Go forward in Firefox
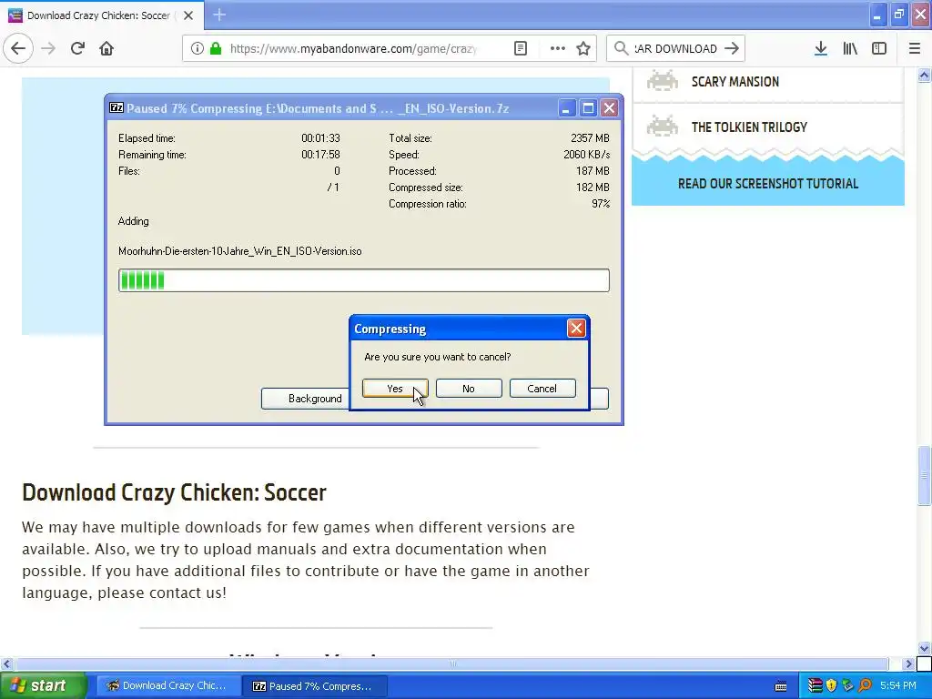The width and height of the screenshot is (932, 699). click(x=48, y=48)
